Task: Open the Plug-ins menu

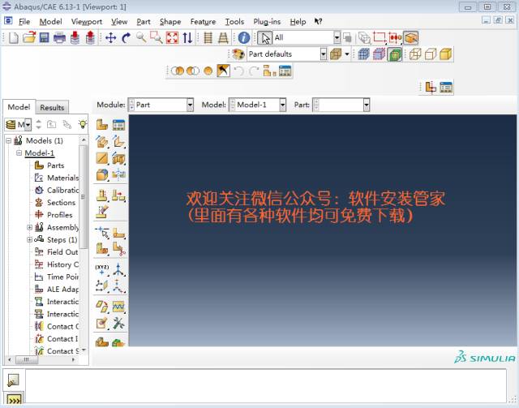Action: point(266,21)
